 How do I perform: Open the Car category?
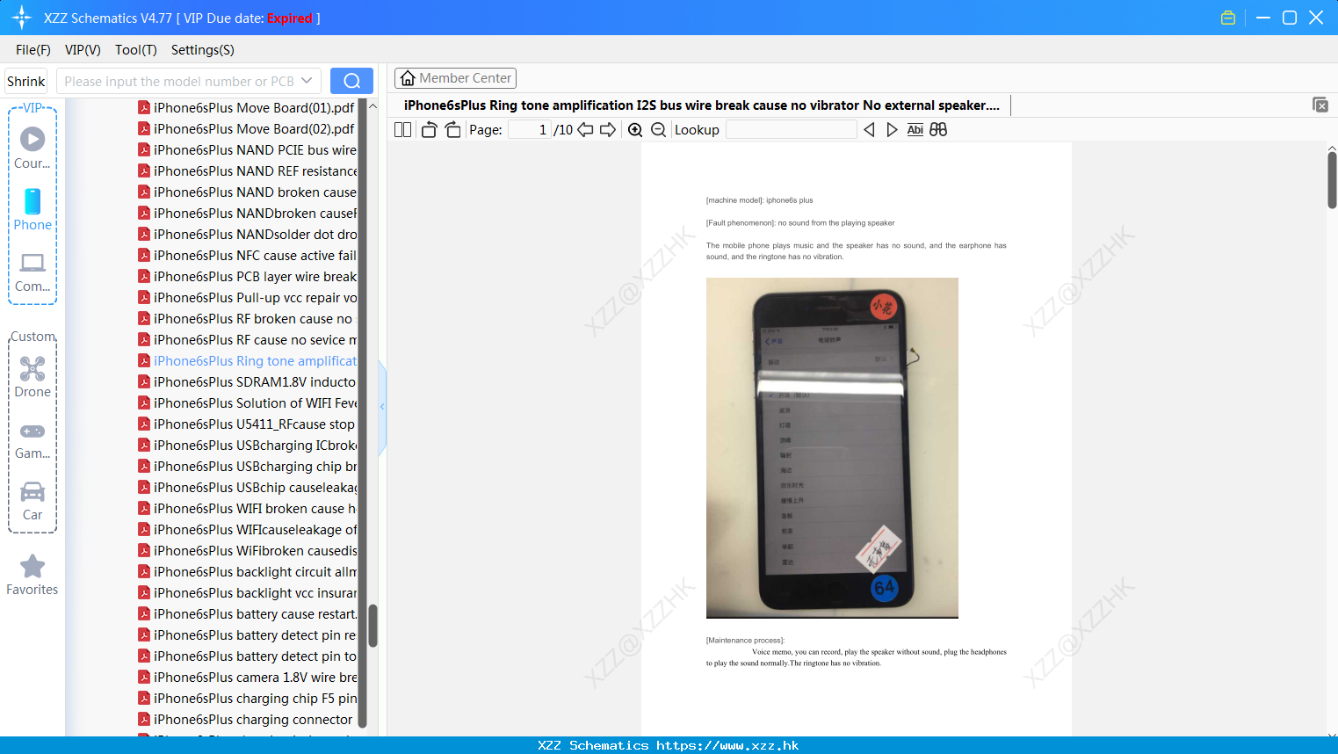coord(33,501)
